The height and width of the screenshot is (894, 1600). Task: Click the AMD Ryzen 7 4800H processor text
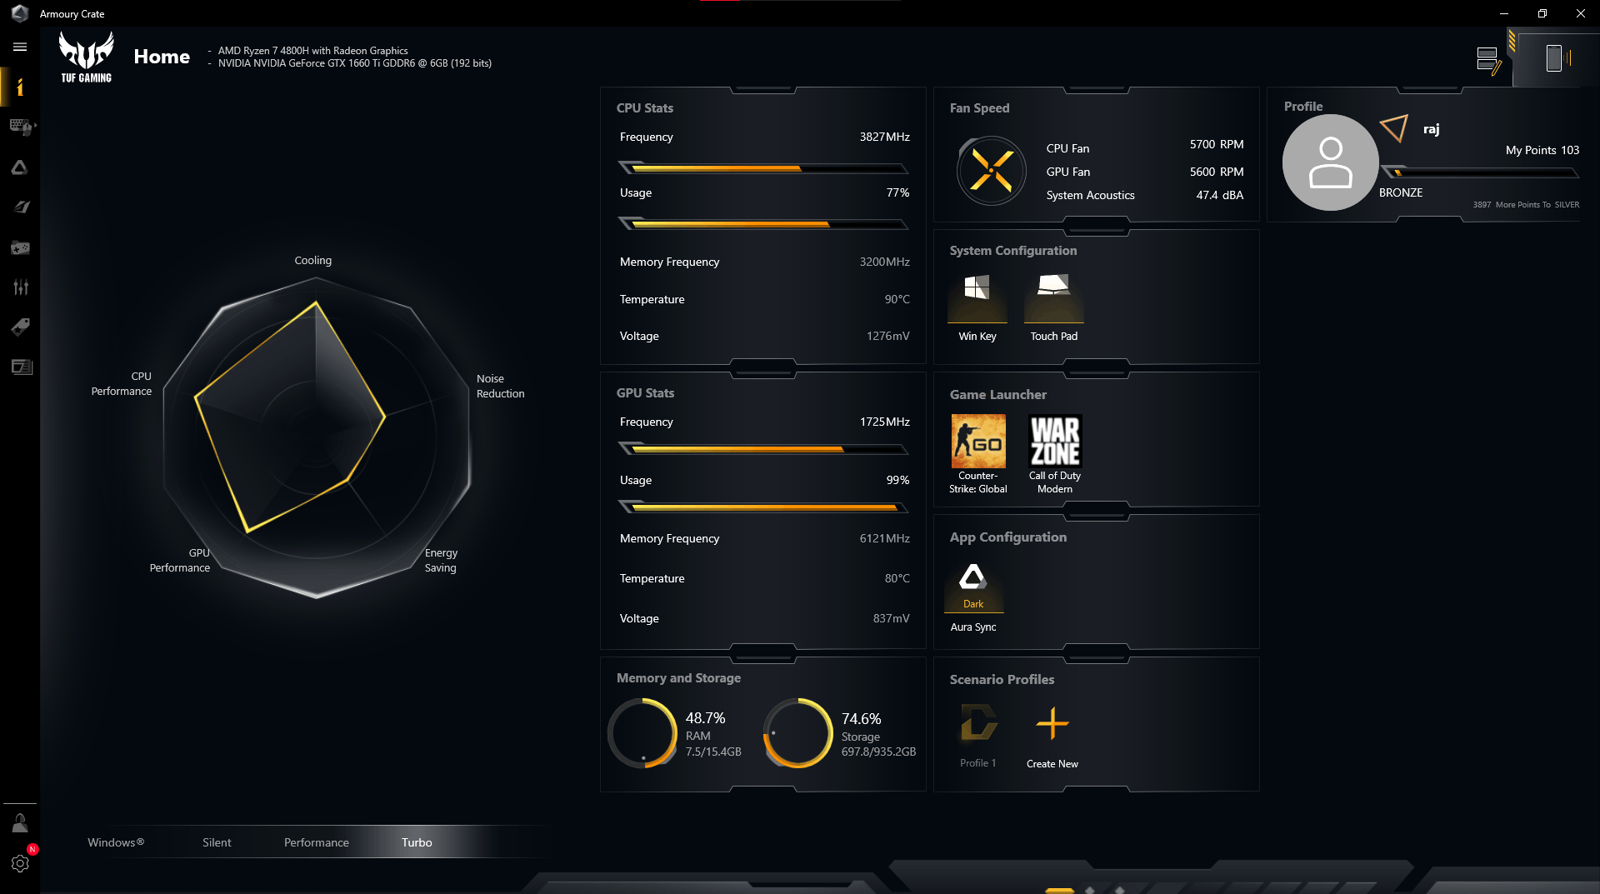tap(313, 51)
